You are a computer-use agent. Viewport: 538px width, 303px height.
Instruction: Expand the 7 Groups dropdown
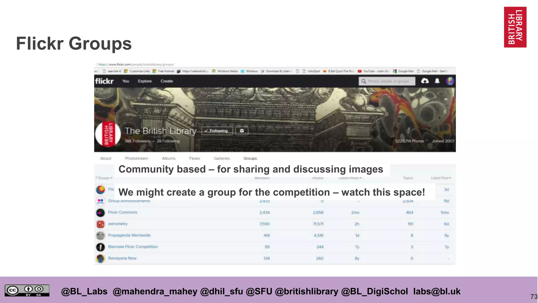click(x=104, y=178)
